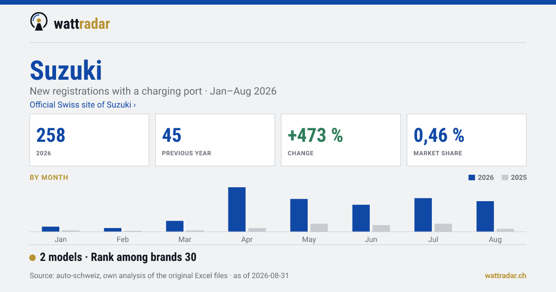Click the 45 previous year card

click(215, 140)
